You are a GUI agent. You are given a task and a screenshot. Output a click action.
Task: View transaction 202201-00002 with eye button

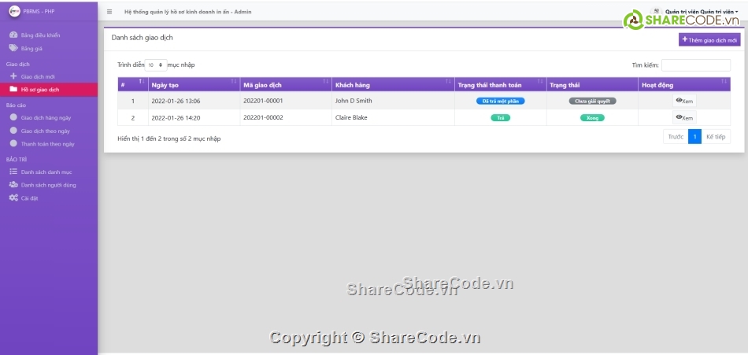point(684,117)
